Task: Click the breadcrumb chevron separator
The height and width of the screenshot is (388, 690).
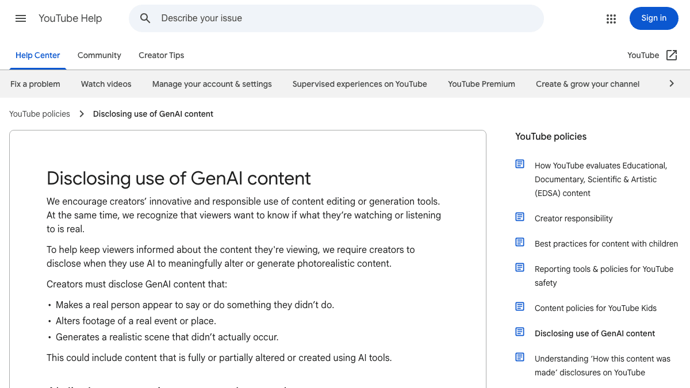Action: click(82, 114)
